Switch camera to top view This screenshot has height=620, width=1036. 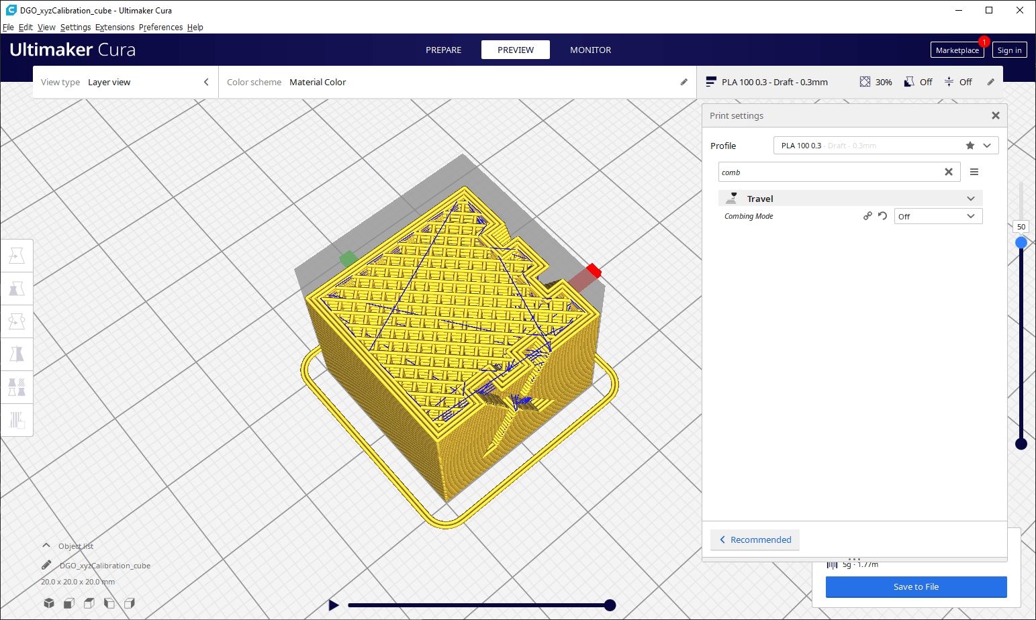tap(89, 603)
